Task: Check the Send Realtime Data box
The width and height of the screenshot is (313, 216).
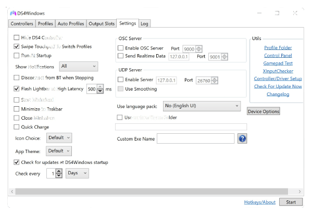Action: pos(121,56)
